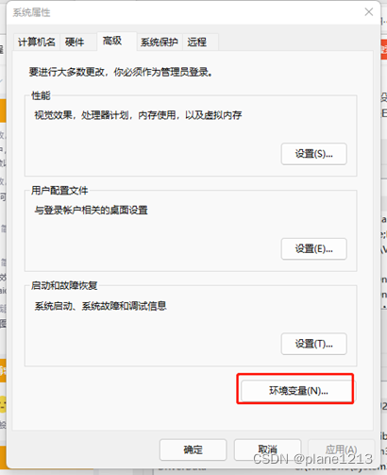The height and width of the screenshot is (475, 387).
Task: Click the 要进行大多数更改 administrator notice text
Action: pos(122,72)
